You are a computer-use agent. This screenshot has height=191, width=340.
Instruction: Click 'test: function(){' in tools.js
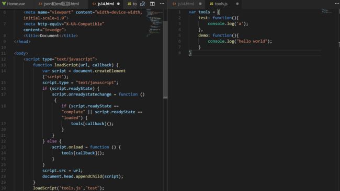coord(218,18)
